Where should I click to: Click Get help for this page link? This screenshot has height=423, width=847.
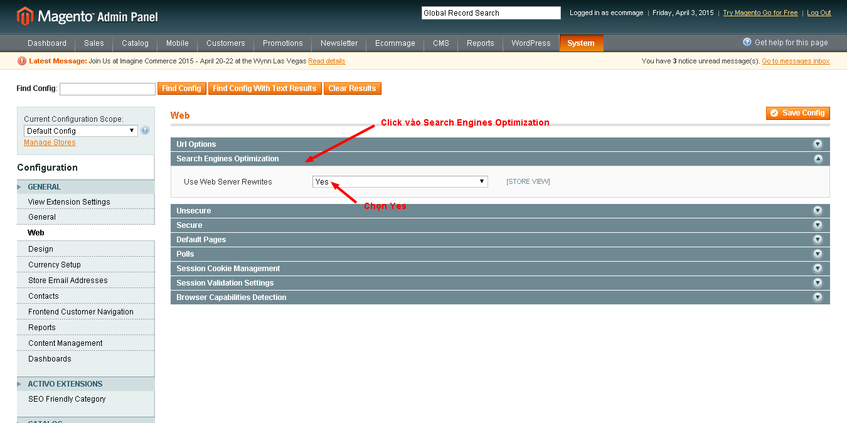click(x=791, y=43)
